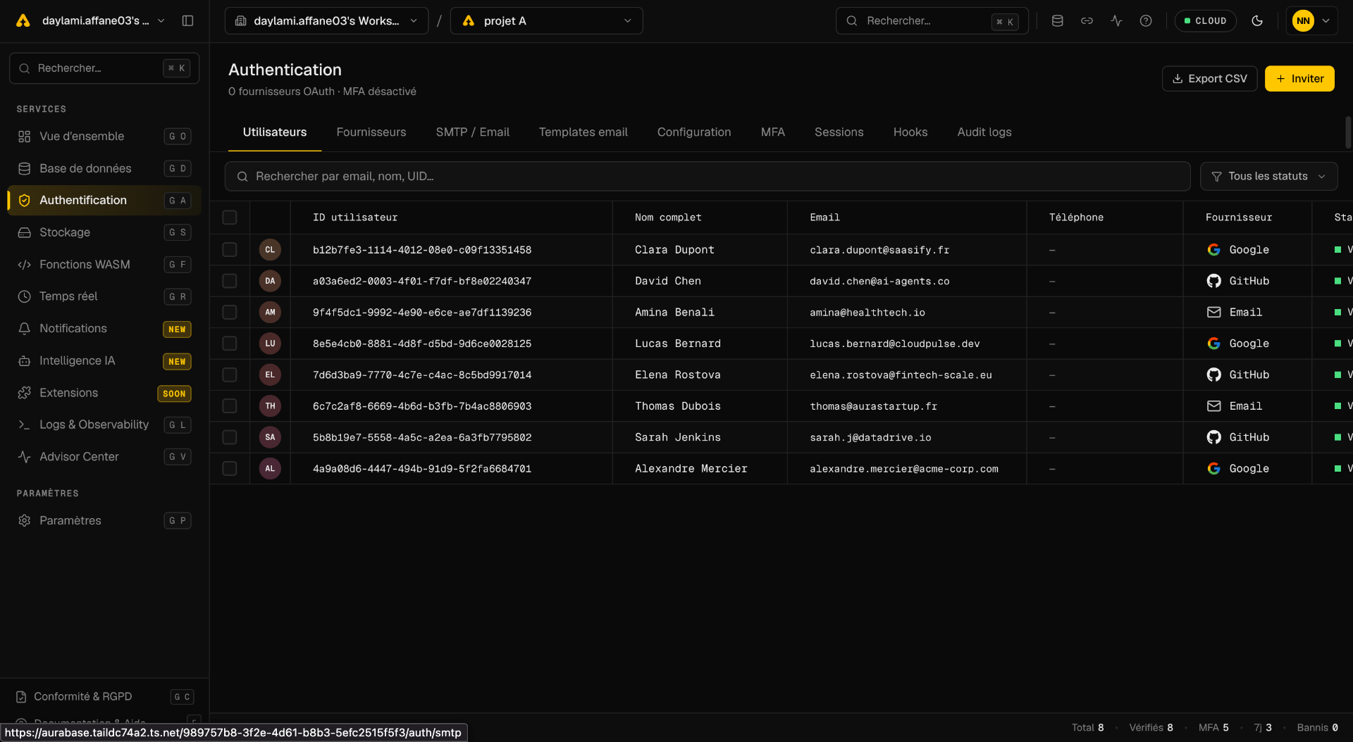1353x742 pixels.
Task: Open Tous les statuts filter dropdown
Action: (x=1268, y=176)
